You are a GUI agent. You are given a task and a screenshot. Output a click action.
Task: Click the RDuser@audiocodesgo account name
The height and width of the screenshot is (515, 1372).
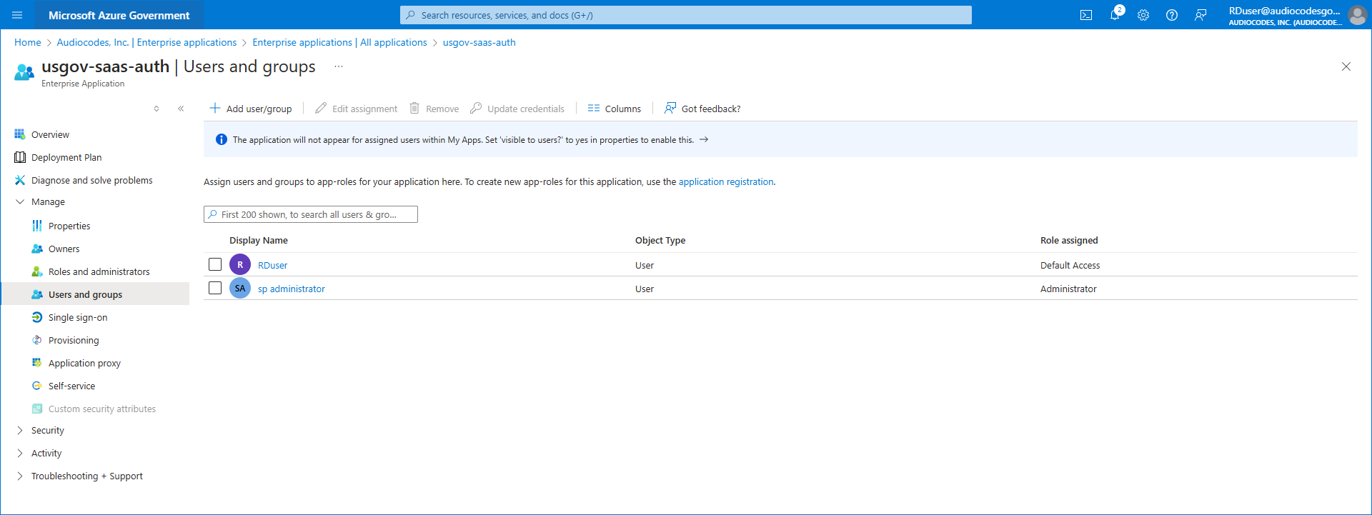coord(1285,11)
